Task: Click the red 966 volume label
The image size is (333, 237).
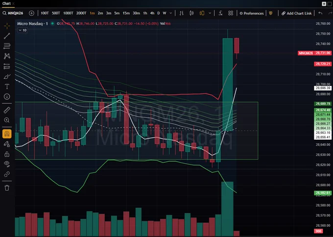Action: pyautogui.click(x=318, y=231)
